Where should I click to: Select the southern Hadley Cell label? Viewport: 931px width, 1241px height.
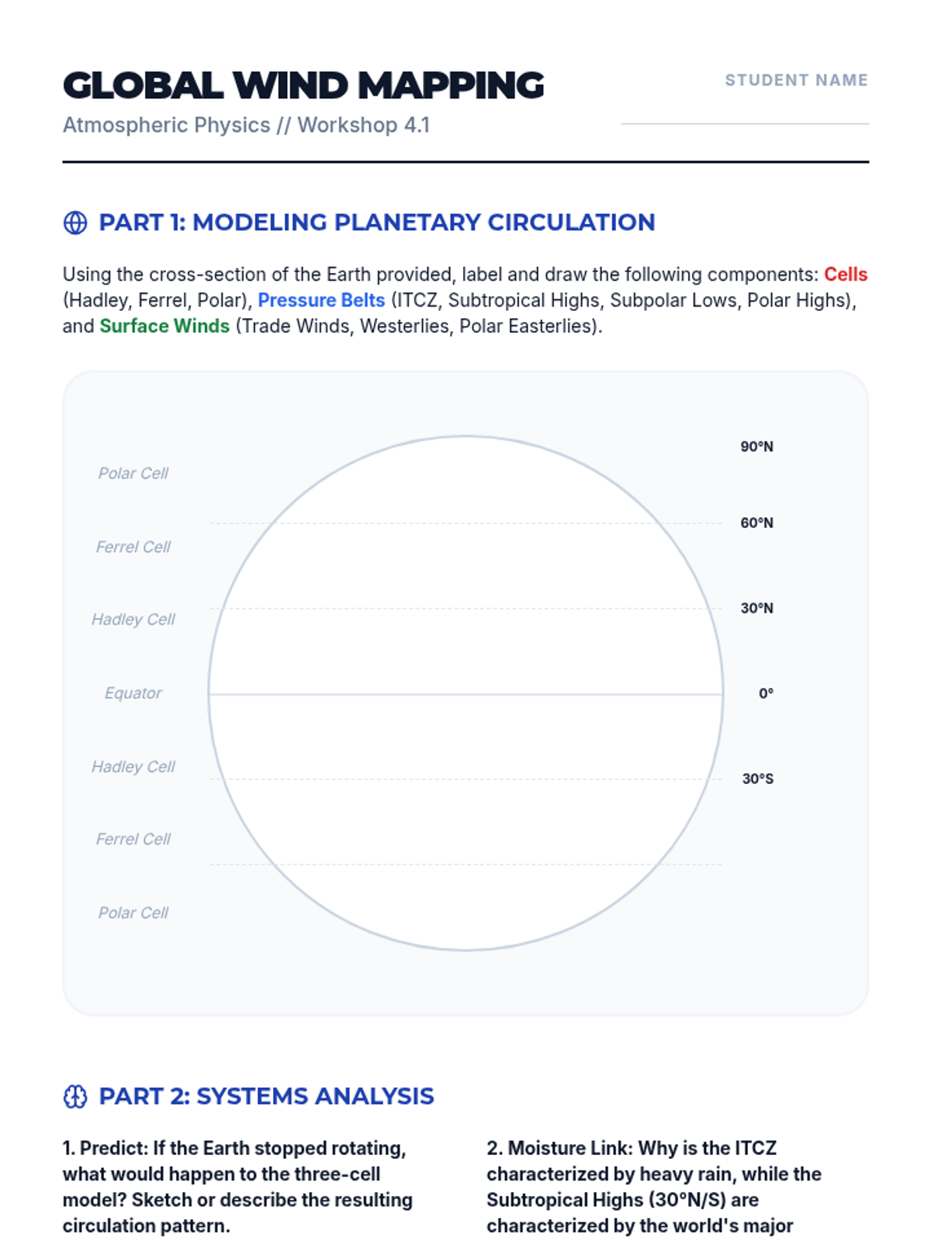133,767
